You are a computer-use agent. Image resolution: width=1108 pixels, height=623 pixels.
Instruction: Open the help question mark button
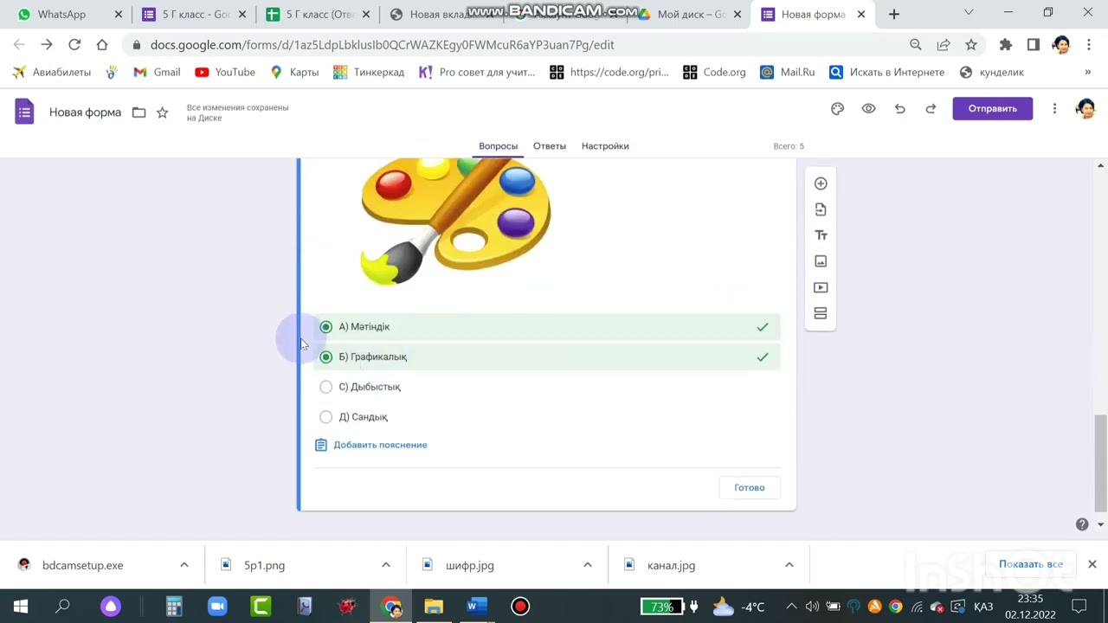pos(1082,524)
